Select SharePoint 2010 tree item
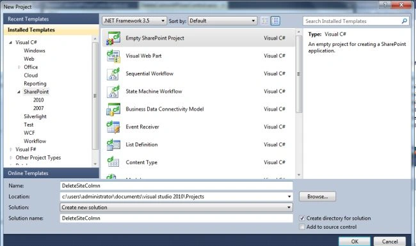Viewport: 416px width, 246px height. click(38, 100)
